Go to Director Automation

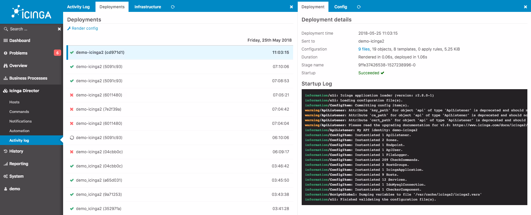(x=19, y=131)
